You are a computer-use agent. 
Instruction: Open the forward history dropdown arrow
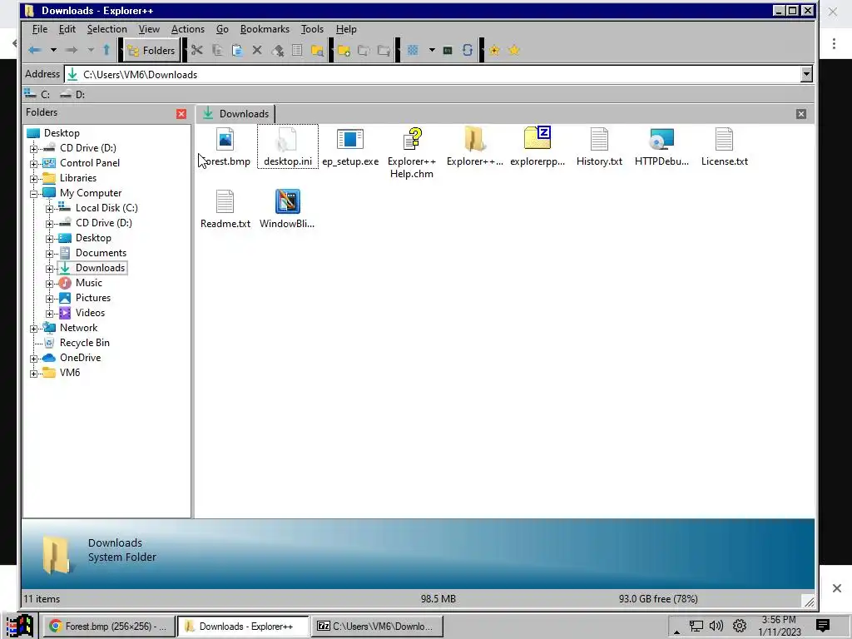pos(90,51)
